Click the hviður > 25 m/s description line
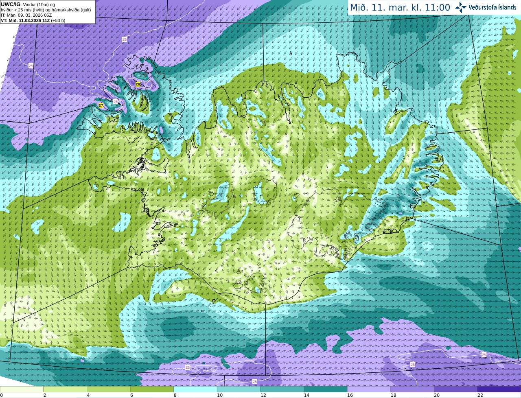Screen dimensions: 521x398 click(x=46, y=10)
